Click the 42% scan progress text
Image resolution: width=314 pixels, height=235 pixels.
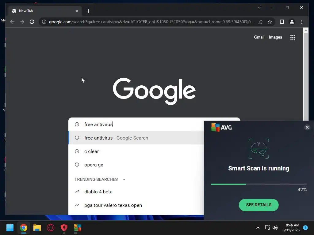[302, 190]
